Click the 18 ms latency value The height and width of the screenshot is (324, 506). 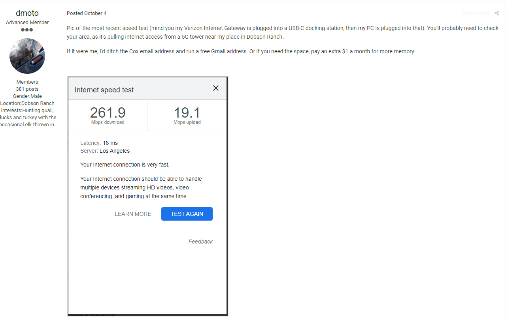pos(110,143)
